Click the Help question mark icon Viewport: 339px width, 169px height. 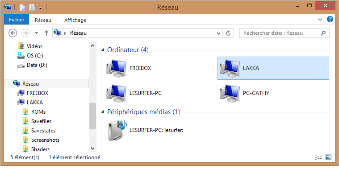click(330, 20)
